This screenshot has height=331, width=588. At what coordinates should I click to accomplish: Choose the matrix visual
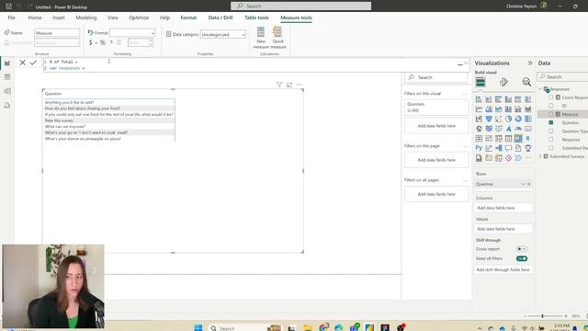pyautogui.click(x=518, y=139)
